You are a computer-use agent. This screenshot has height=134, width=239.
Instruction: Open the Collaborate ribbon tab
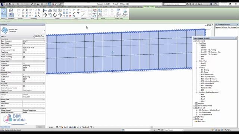tap(72, 7)
